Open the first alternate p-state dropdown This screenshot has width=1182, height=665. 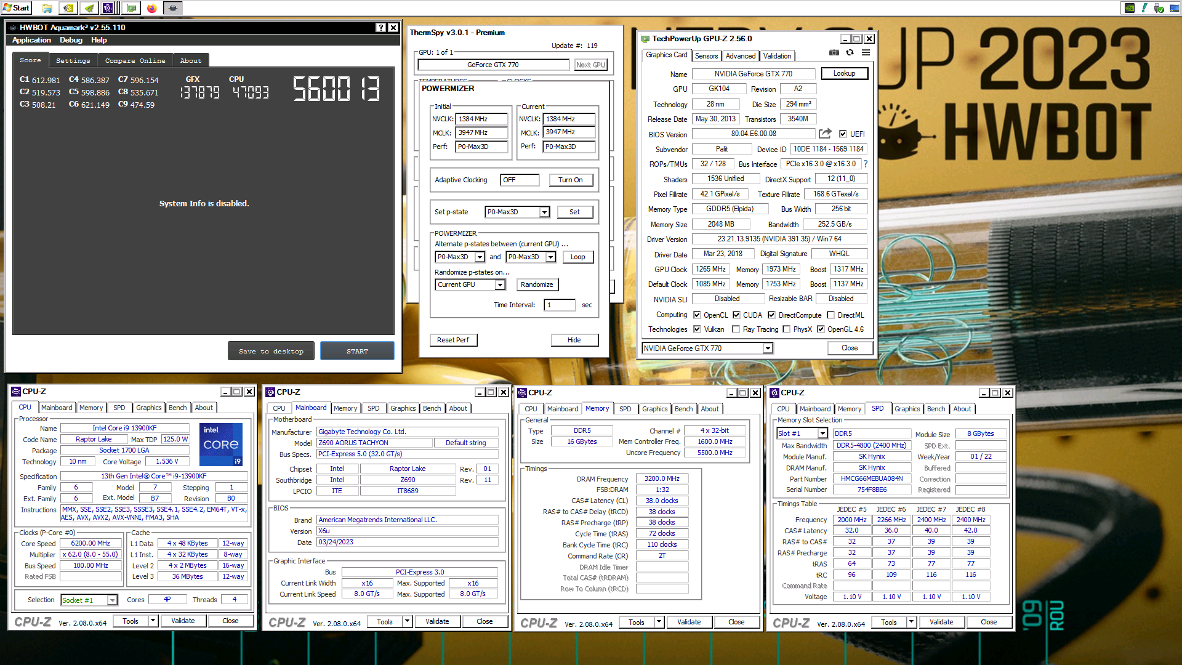(480, 257)
